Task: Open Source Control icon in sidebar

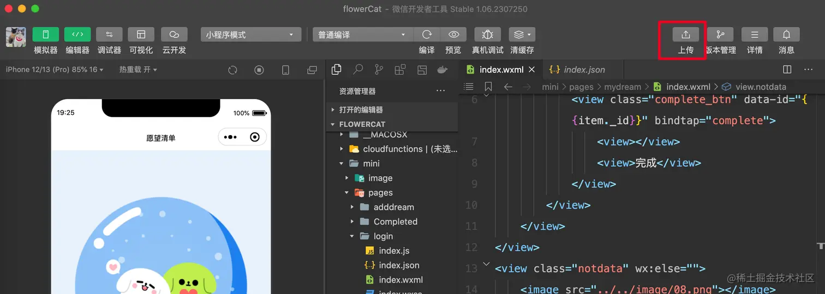Action: coord(379,69)
